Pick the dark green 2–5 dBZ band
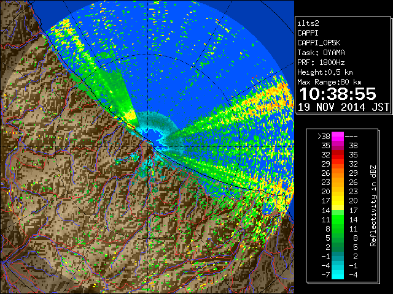Viewport: 393px width, 294px height. pyautogui.click(x=338, y=247)
